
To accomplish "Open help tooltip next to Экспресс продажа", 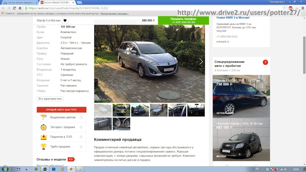I will (81, 127).
